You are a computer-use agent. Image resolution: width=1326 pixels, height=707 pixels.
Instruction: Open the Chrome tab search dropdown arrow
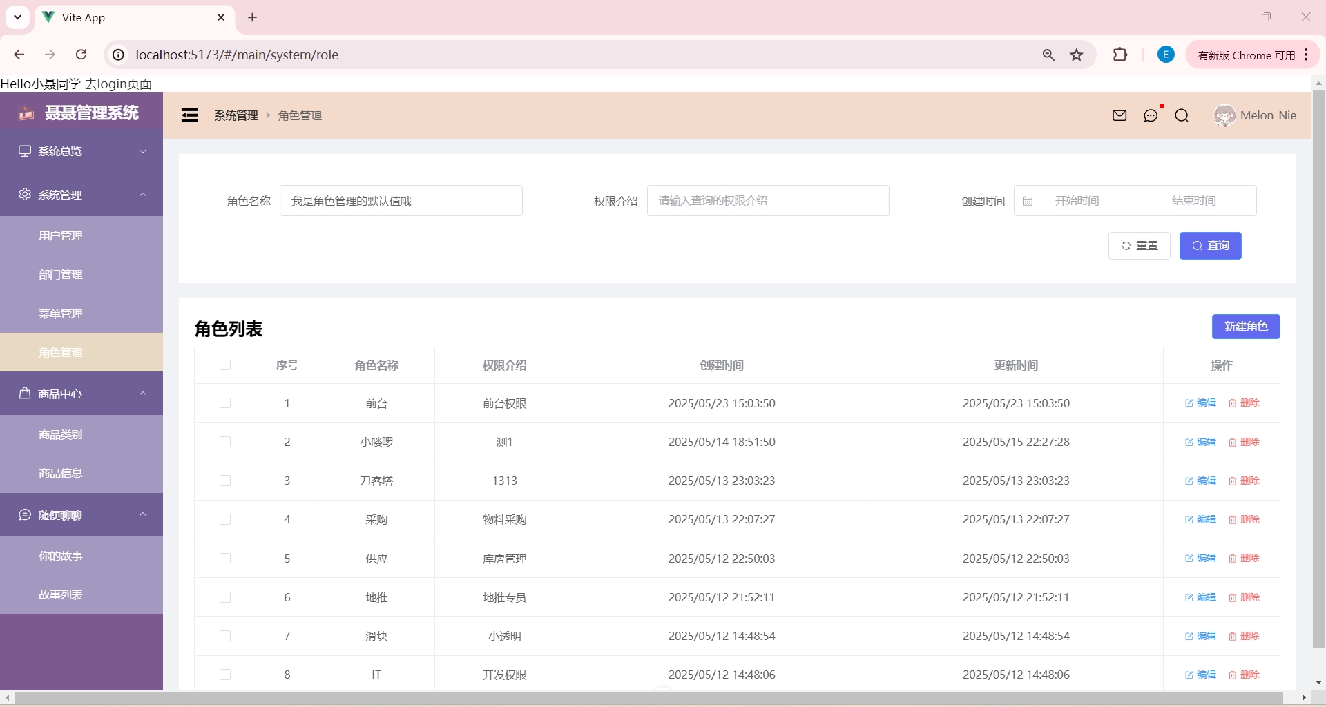(17, 17)
